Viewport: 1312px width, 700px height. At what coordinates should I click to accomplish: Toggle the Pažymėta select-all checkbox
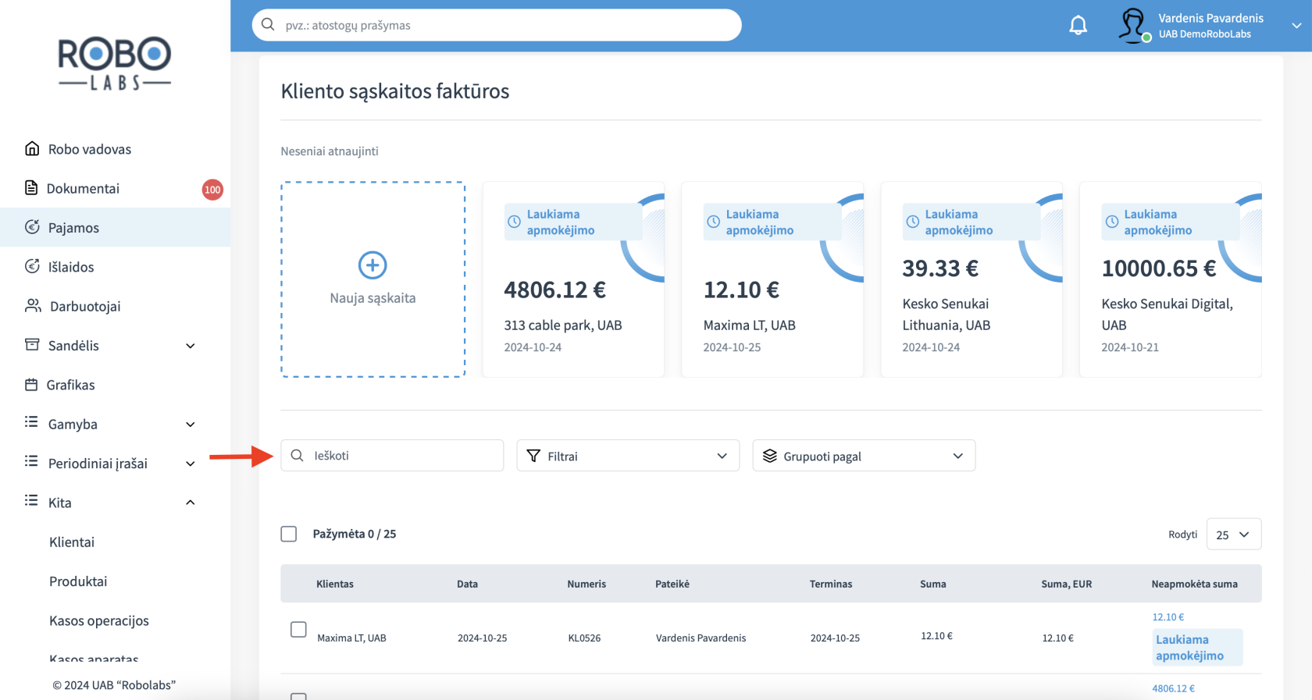pyautogui.click(x=289, y=534)
